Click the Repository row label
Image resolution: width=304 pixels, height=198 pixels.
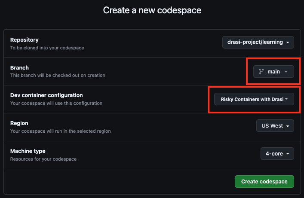point(25,40)
